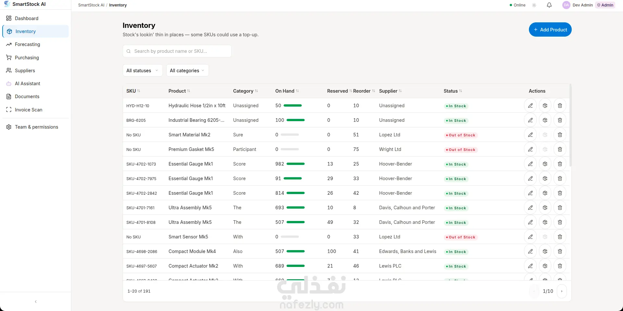Image resolution: width=623 pixels, height=311 pixels.
Task: Expand the All categories filter
Action: coord(187,71)
